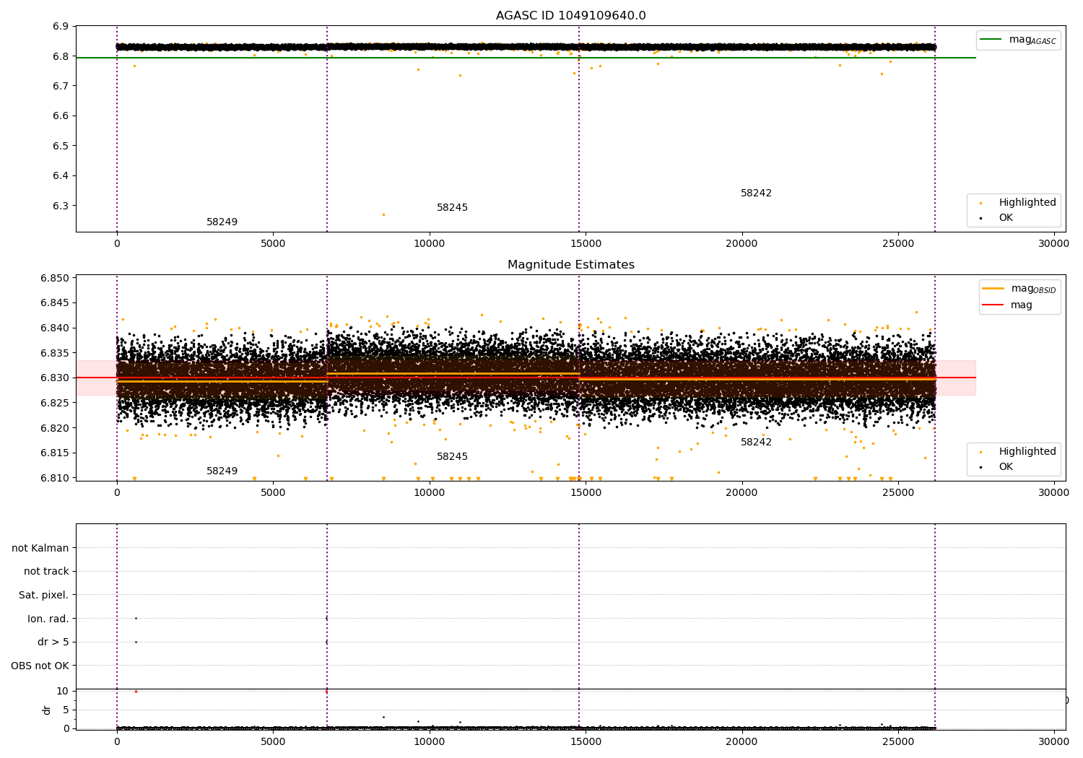Click the 10 tick on the dr axis
Screen dimensions: 1083x758
[63, 692]
